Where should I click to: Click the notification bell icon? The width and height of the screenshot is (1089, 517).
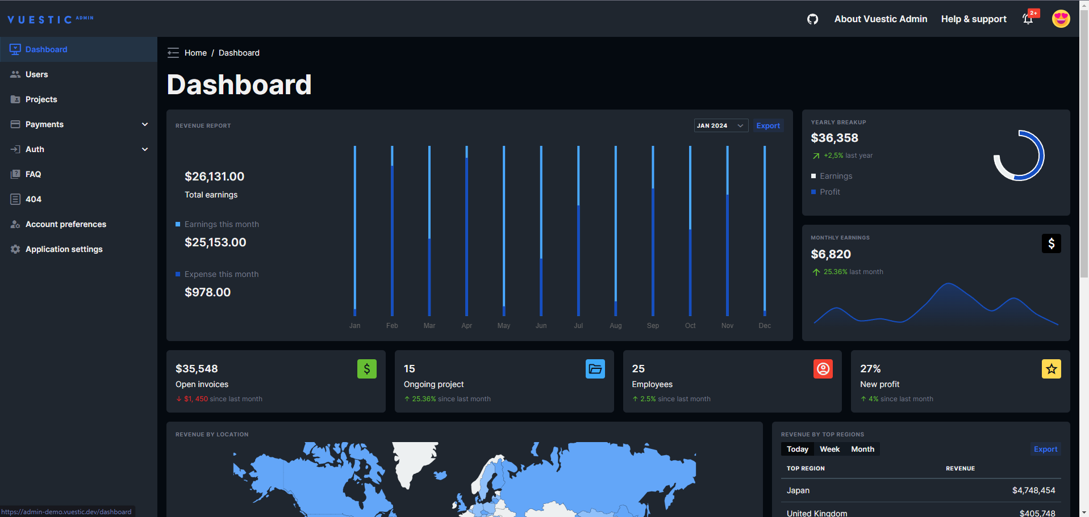pos(1027,19)
